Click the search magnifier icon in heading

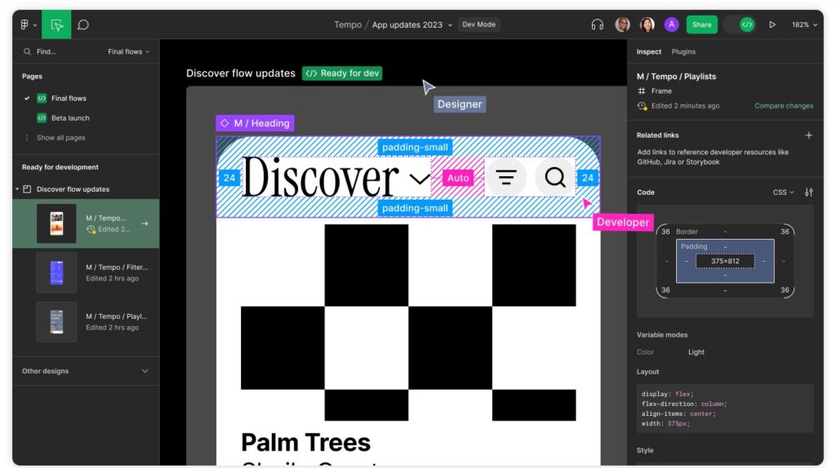click(x=555, y=177)
